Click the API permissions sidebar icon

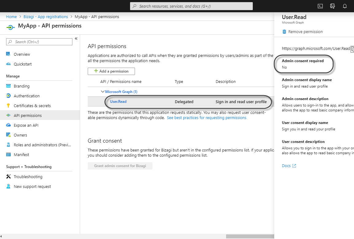8,115
